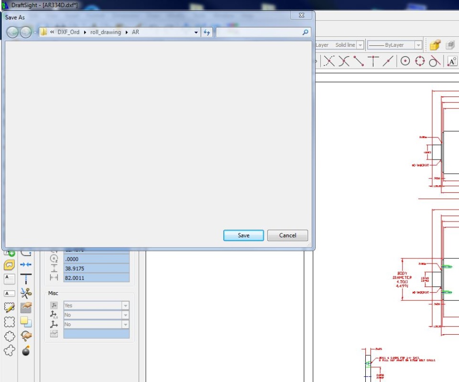Select the multiline Note text tool
This screenshot has height=382, width=459.
pos(10,279)
